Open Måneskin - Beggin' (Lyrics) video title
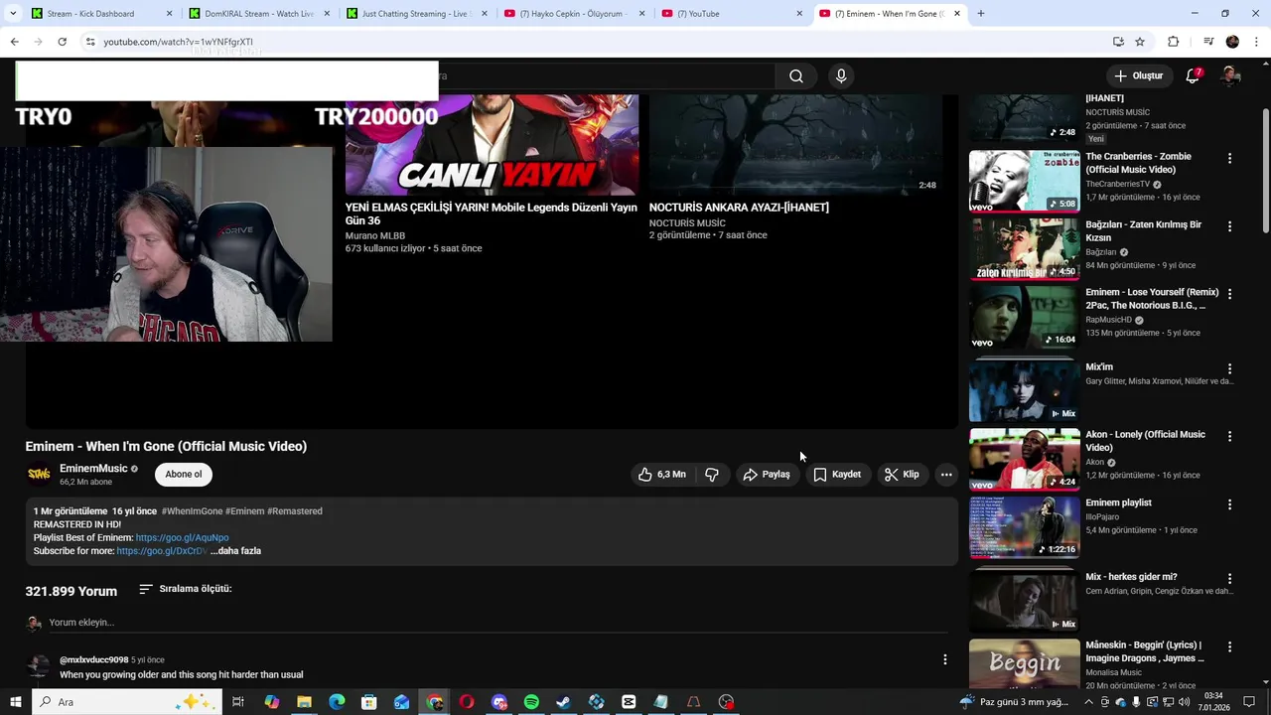This screenshot has width=1271, height=715. coord(1144,651)
